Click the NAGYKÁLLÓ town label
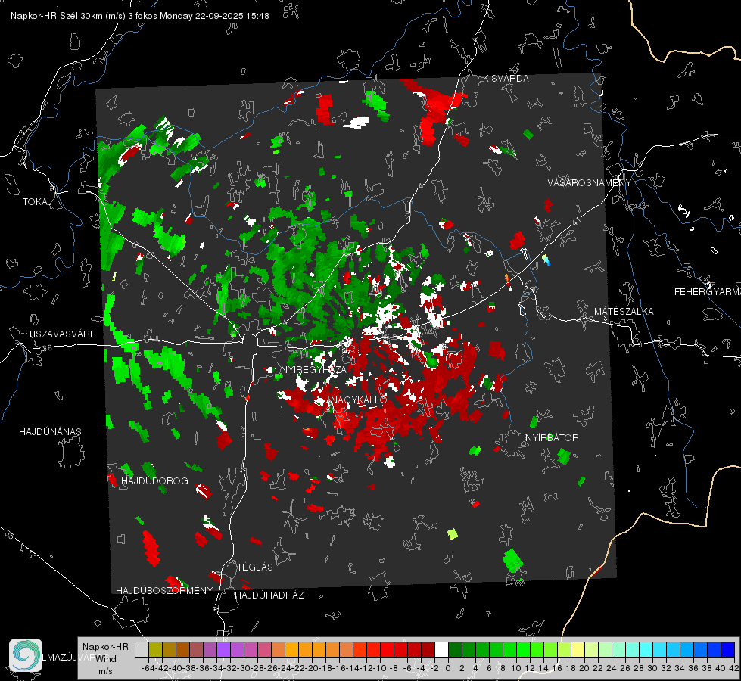741x681 pixels. coord(359,400)
